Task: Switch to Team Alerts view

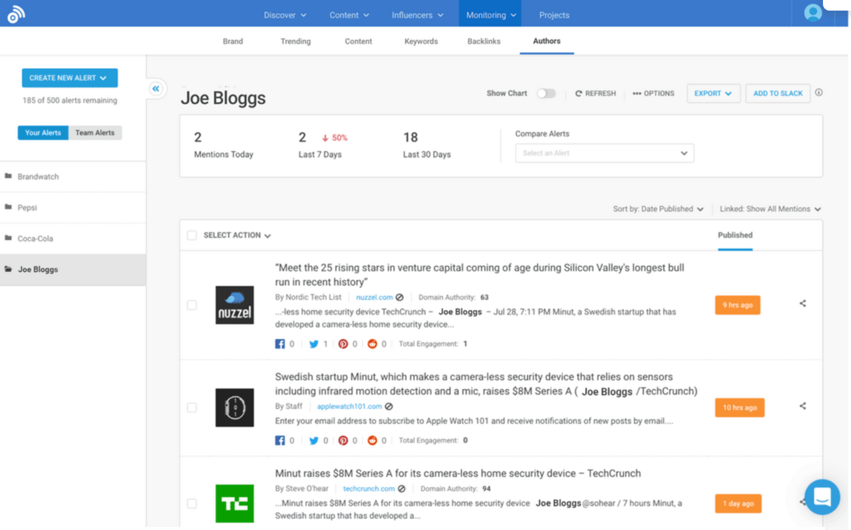Action: (x=95, y=133)
